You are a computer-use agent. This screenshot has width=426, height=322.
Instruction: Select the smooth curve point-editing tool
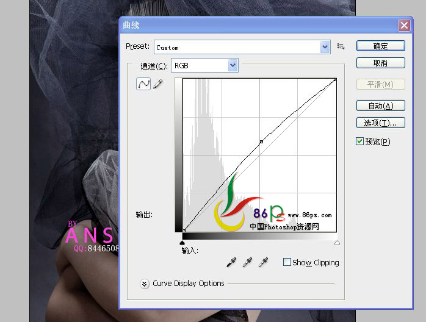(143, 84)
